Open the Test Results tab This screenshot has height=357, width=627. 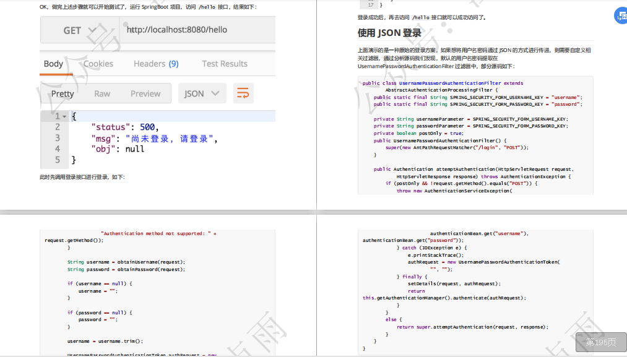point(225,64)
